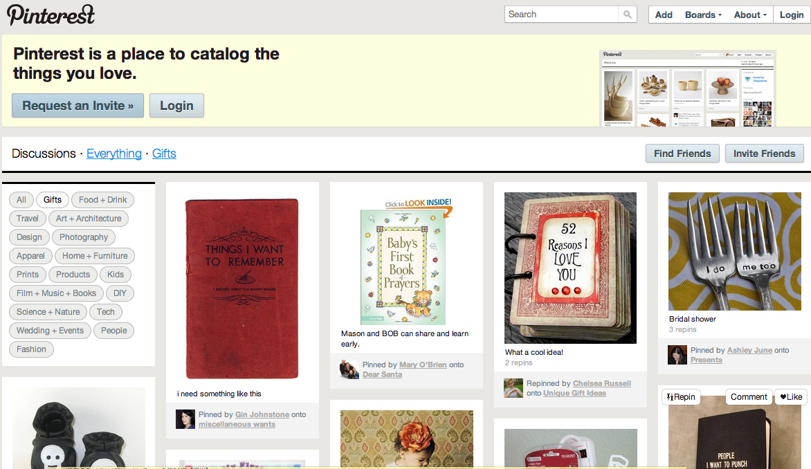The height and width of the screenshot is (469, 811).
Task: Open the Add menu item
Action: pos(664,15)
